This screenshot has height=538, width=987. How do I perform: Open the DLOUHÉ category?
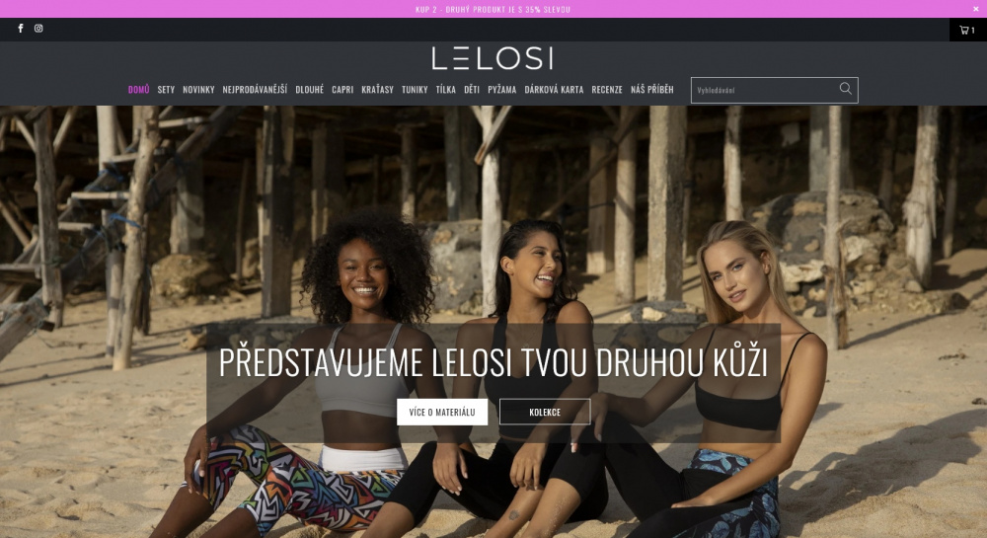point(310,90)
